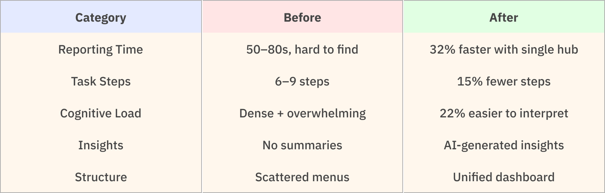Screen dimensions: 605x193
Task: Click the "15% fewer steps" cell
Action: pos(504,81)
